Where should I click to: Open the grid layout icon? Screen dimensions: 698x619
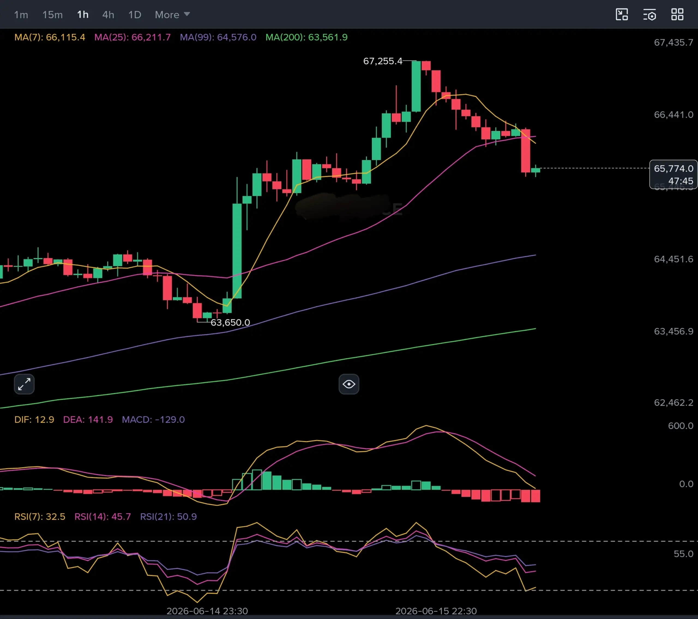[678, 15]
